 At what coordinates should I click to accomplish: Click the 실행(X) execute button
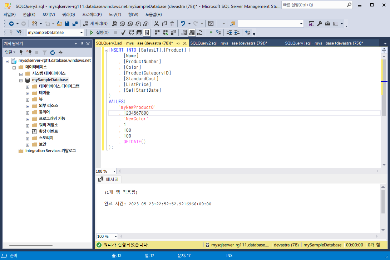99,32
